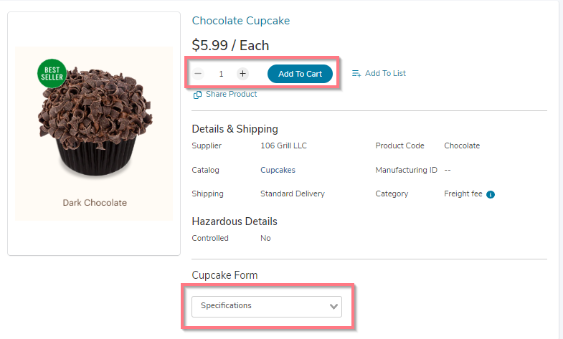Click the Add To List icon

(x=356, y=74)
